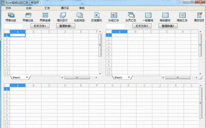
Task: Click the 打开文件1 button
Action: [40, 26]
